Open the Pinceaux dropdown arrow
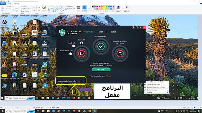202x113 pixels. click(x=44, y=11)
